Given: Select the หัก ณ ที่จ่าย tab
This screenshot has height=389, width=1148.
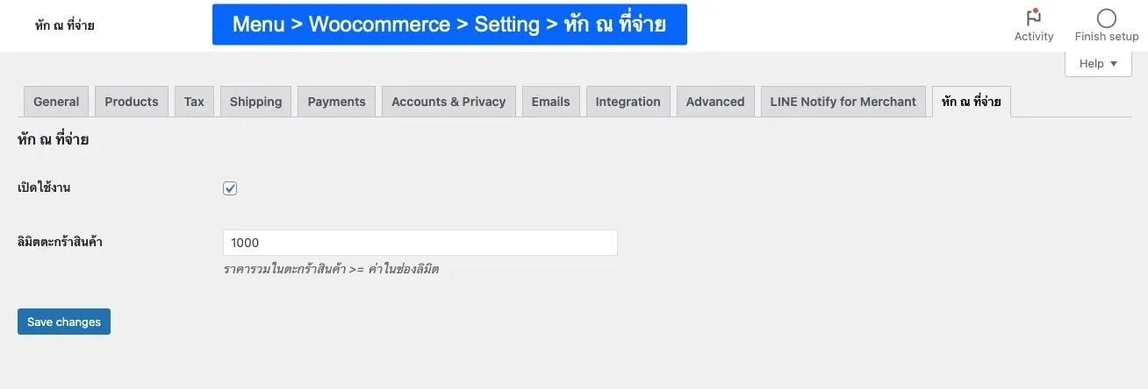Looking at the screenshot, I should (971, 102).
